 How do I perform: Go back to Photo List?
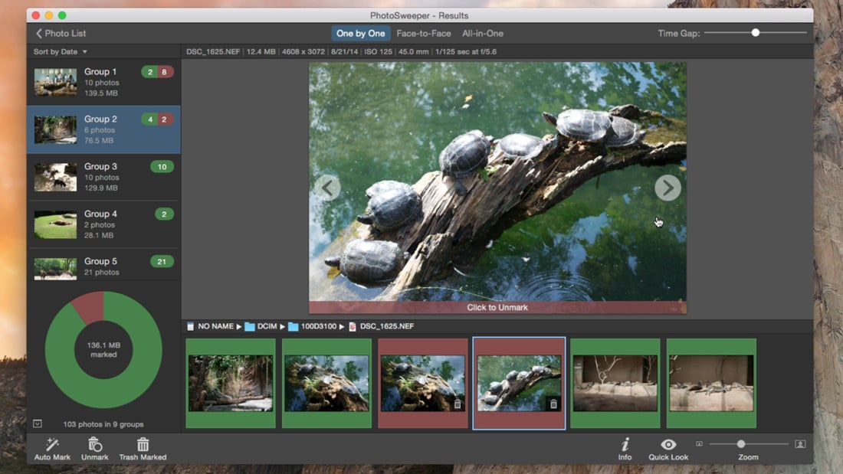[x=61, y=34]
